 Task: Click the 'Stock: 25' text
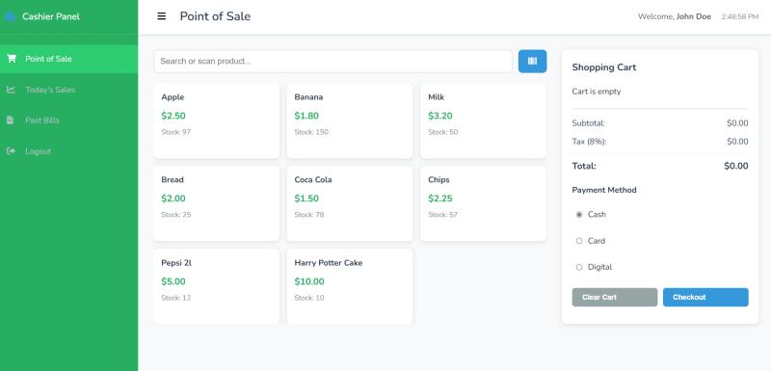pyautogui.click(x=176, y=215)
